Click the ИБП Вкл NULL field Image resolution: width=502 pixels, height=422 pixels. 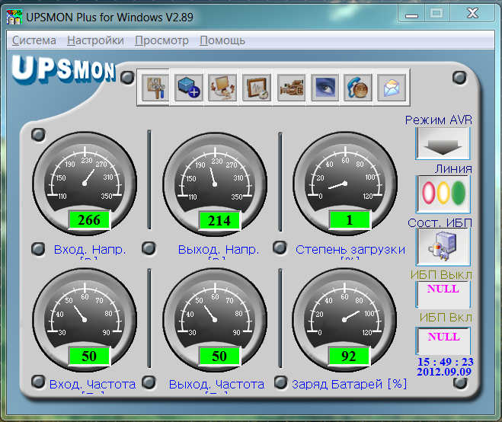pyautogui.click(x=443, y=340)
